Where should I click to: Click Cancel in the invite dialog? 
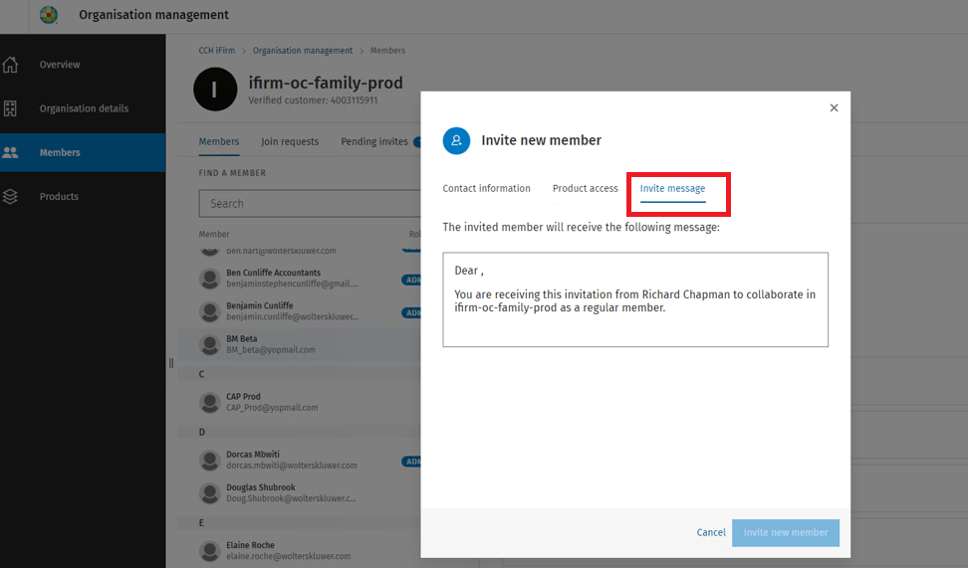click(711, 532)
